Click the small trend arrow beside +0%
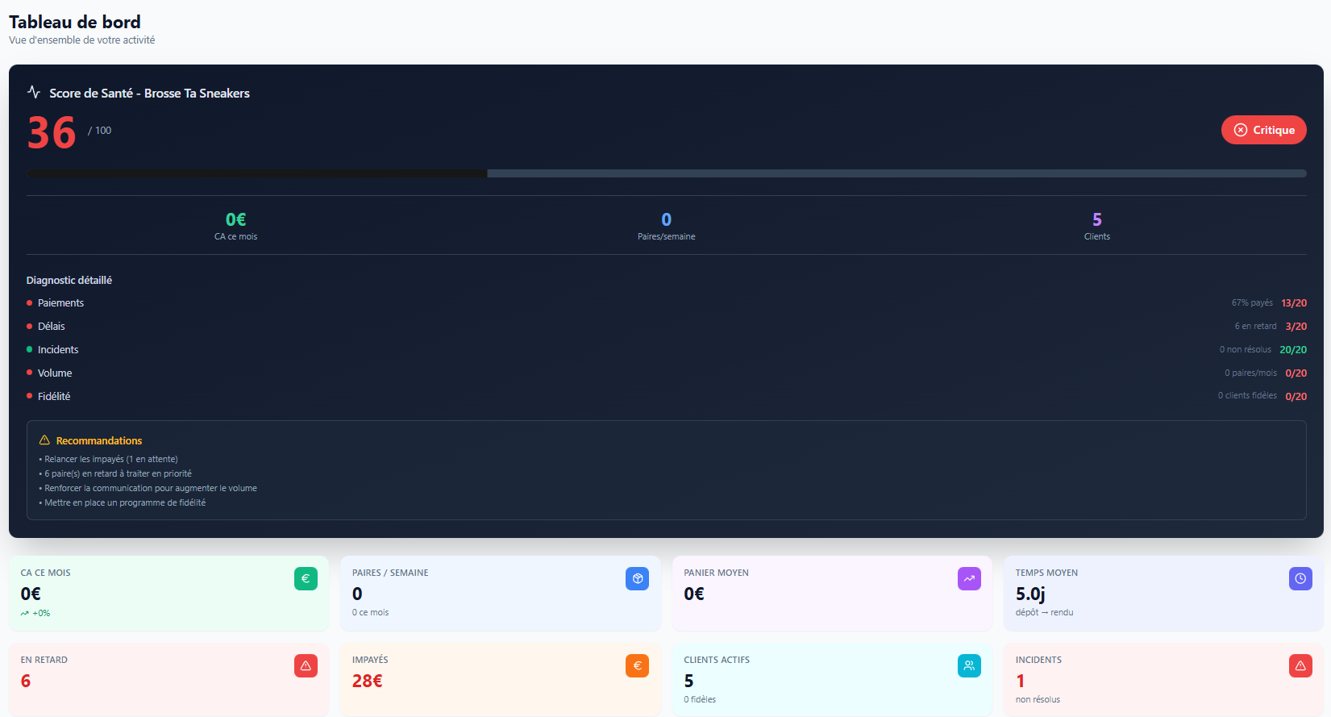 click(25, 614)
